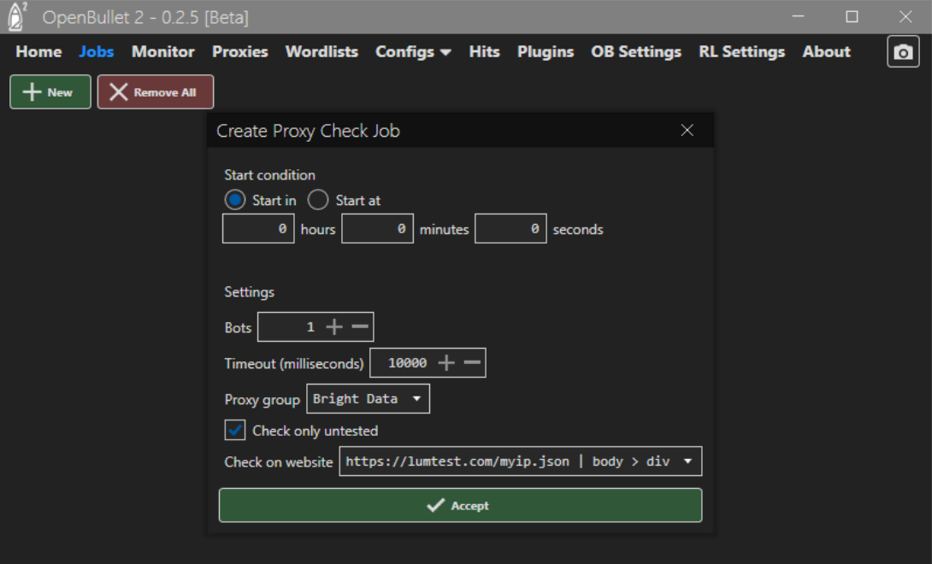The width and height of the screenshot is (932, 564).
Task: Select the 'Start at' radio button
Action: click(x=318, y=200)
